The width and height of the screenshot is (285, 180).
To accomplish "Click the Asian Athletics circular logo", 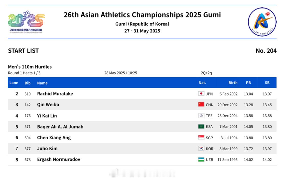I will click(262, 22).
